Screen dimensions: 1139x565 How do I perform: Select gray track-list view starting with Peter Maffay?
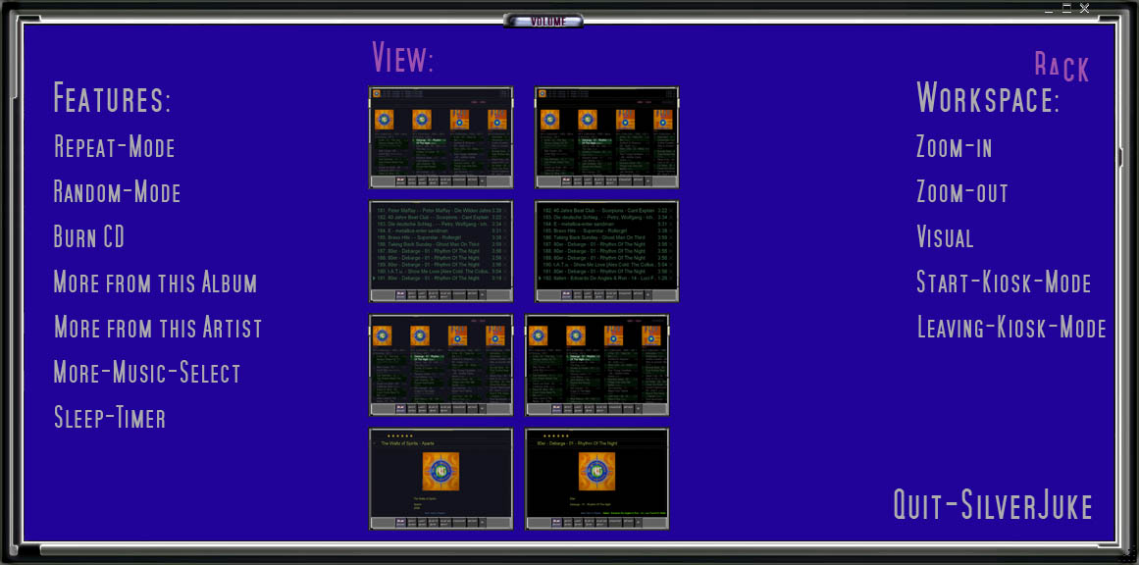click(440, 251)
